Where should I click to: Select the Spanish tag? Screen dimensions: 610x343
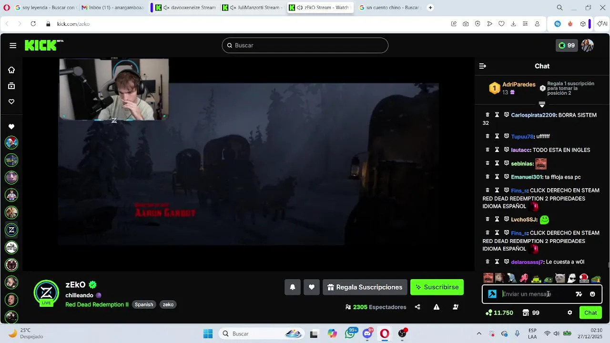(144, 304)
